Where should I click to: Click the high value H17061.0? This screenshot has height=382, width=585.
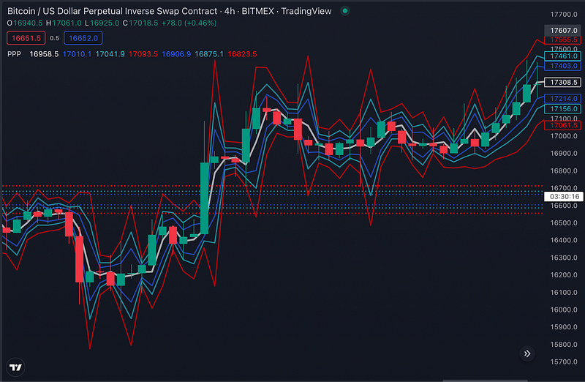[x=64, y=23]
